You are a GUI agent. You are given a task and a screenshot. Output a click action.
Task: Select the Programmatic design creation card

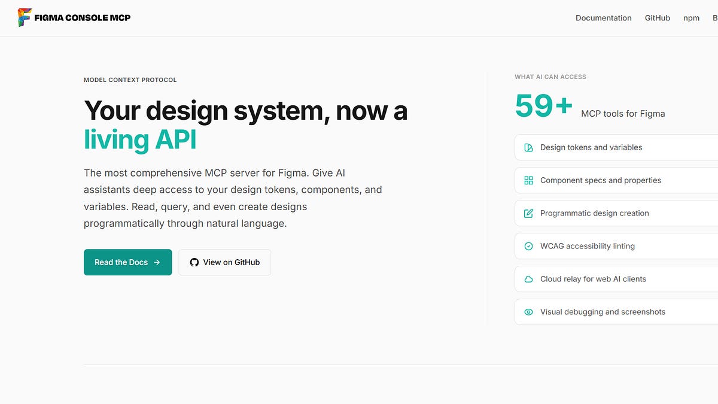point(616,213)
